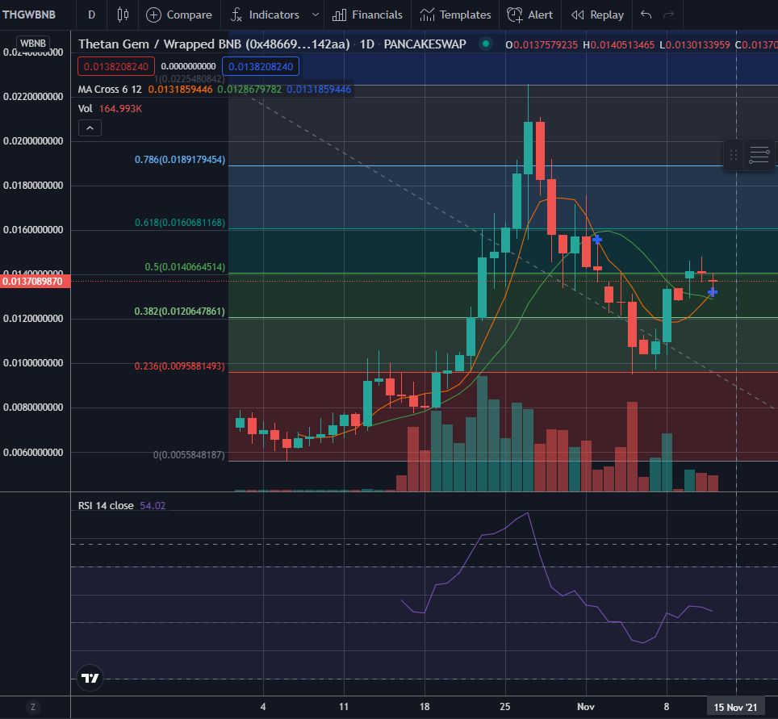This screenshot has height=719, width=778.
Task: Select the 0.382 Fibonacci level label
Action: pos(180,311)
